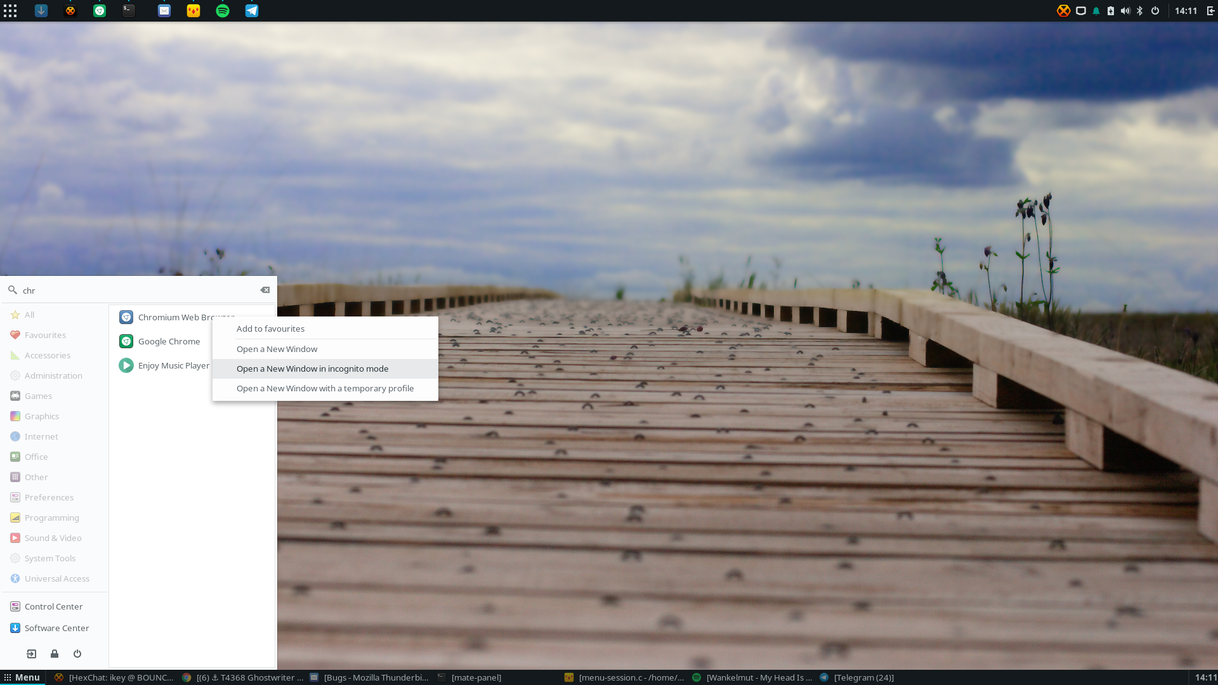The image size is (1218, 685).
Task: Click the yellow app launcher in top panel
Action: 193,11
